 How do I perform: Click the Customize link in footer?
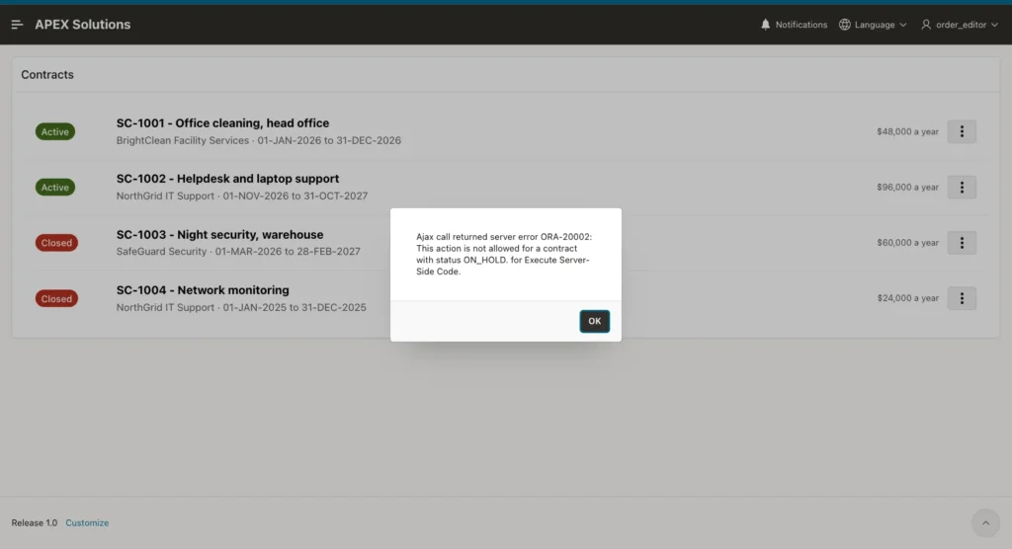pos(87,522)
